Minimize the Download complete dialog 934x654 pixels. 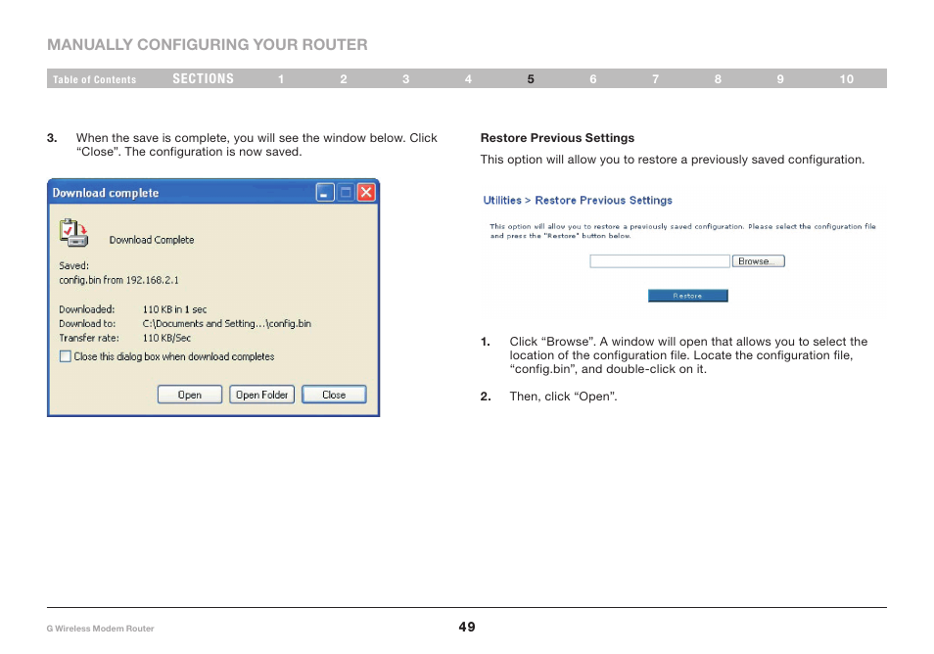click(x=325, y=193)
